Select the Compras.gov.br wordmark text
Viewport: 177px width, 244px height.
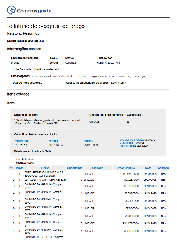click(x=34, y=11)
